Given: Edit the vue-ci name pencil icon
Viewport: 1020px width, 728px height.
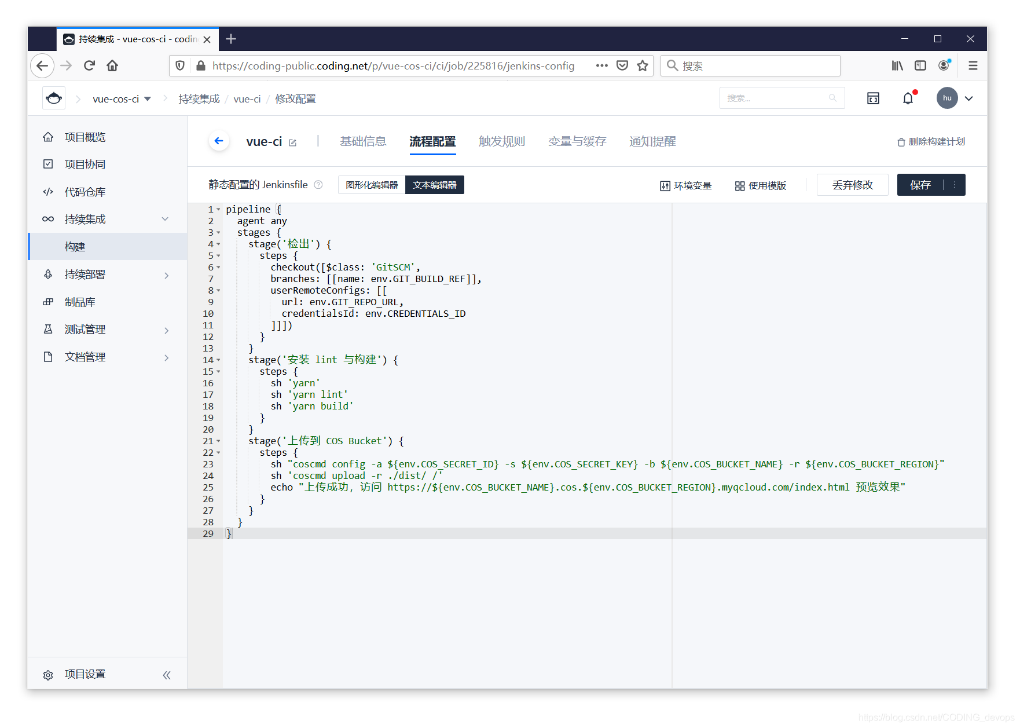Looking at the screenshot, I should pos(293,142).
